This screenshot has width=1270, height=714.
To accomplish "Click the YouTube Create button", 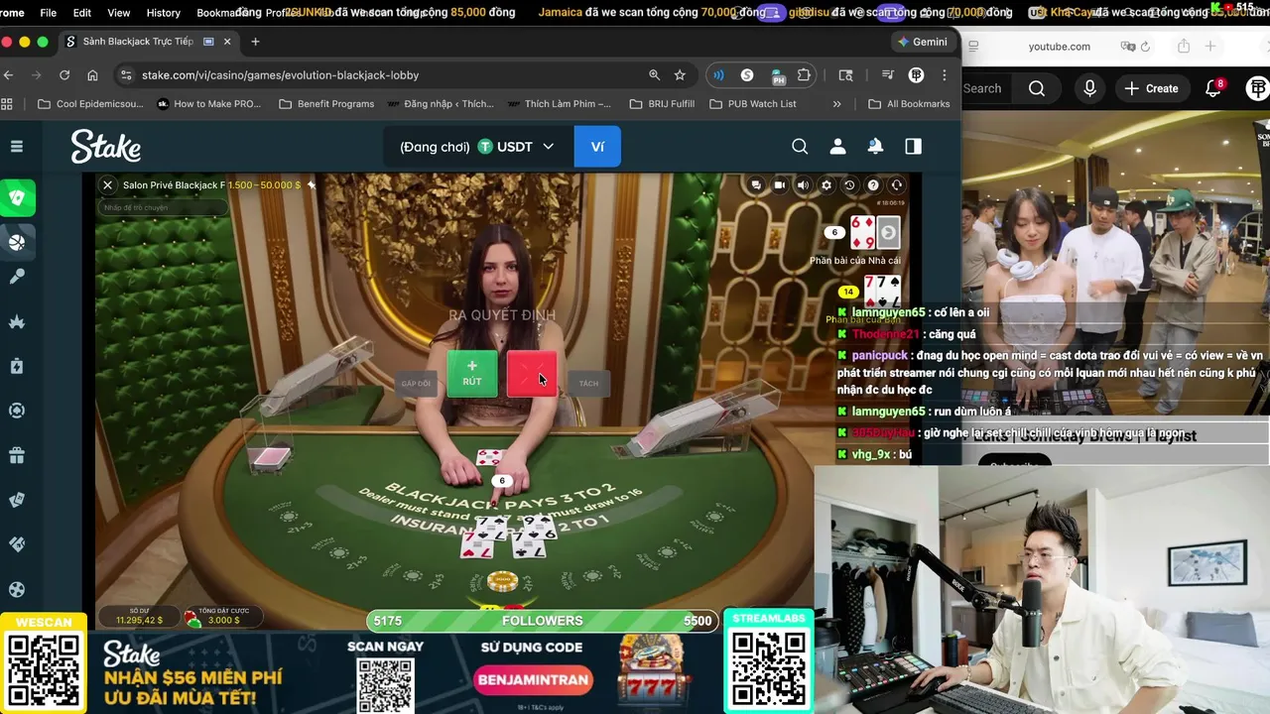I will (1151, 88).
